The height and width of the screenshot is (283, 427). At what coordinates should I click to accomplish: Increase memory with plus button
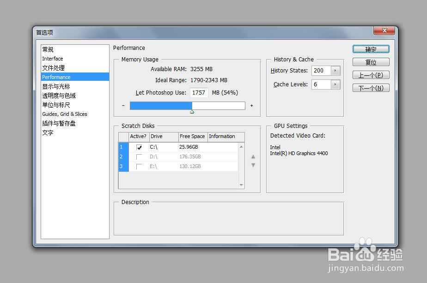pos(251,106)
